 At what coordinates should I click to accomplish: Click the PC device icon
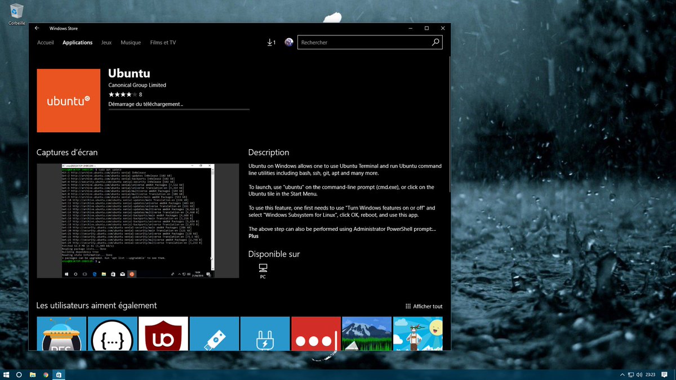tap(263, 268)
